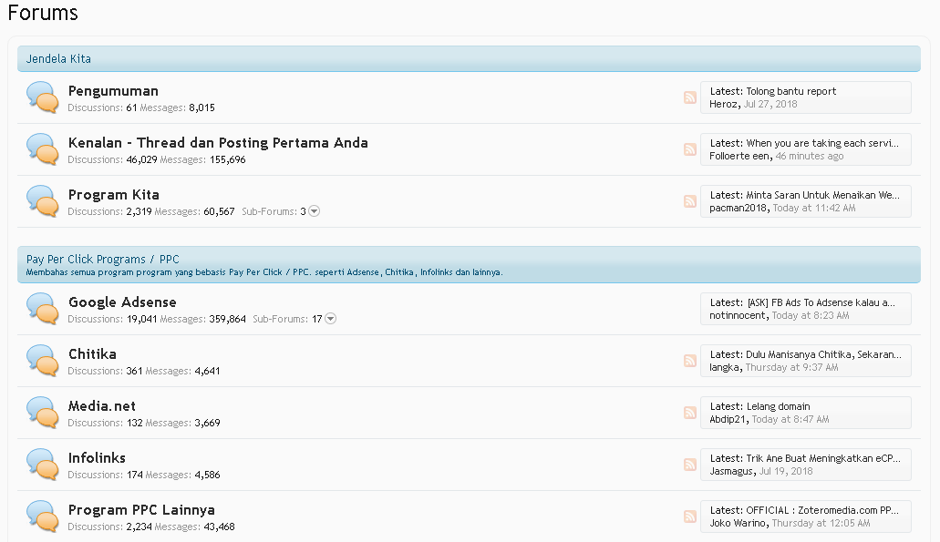
Task: Visit user notinnocent profile
Action: click(x=738, y=315)
